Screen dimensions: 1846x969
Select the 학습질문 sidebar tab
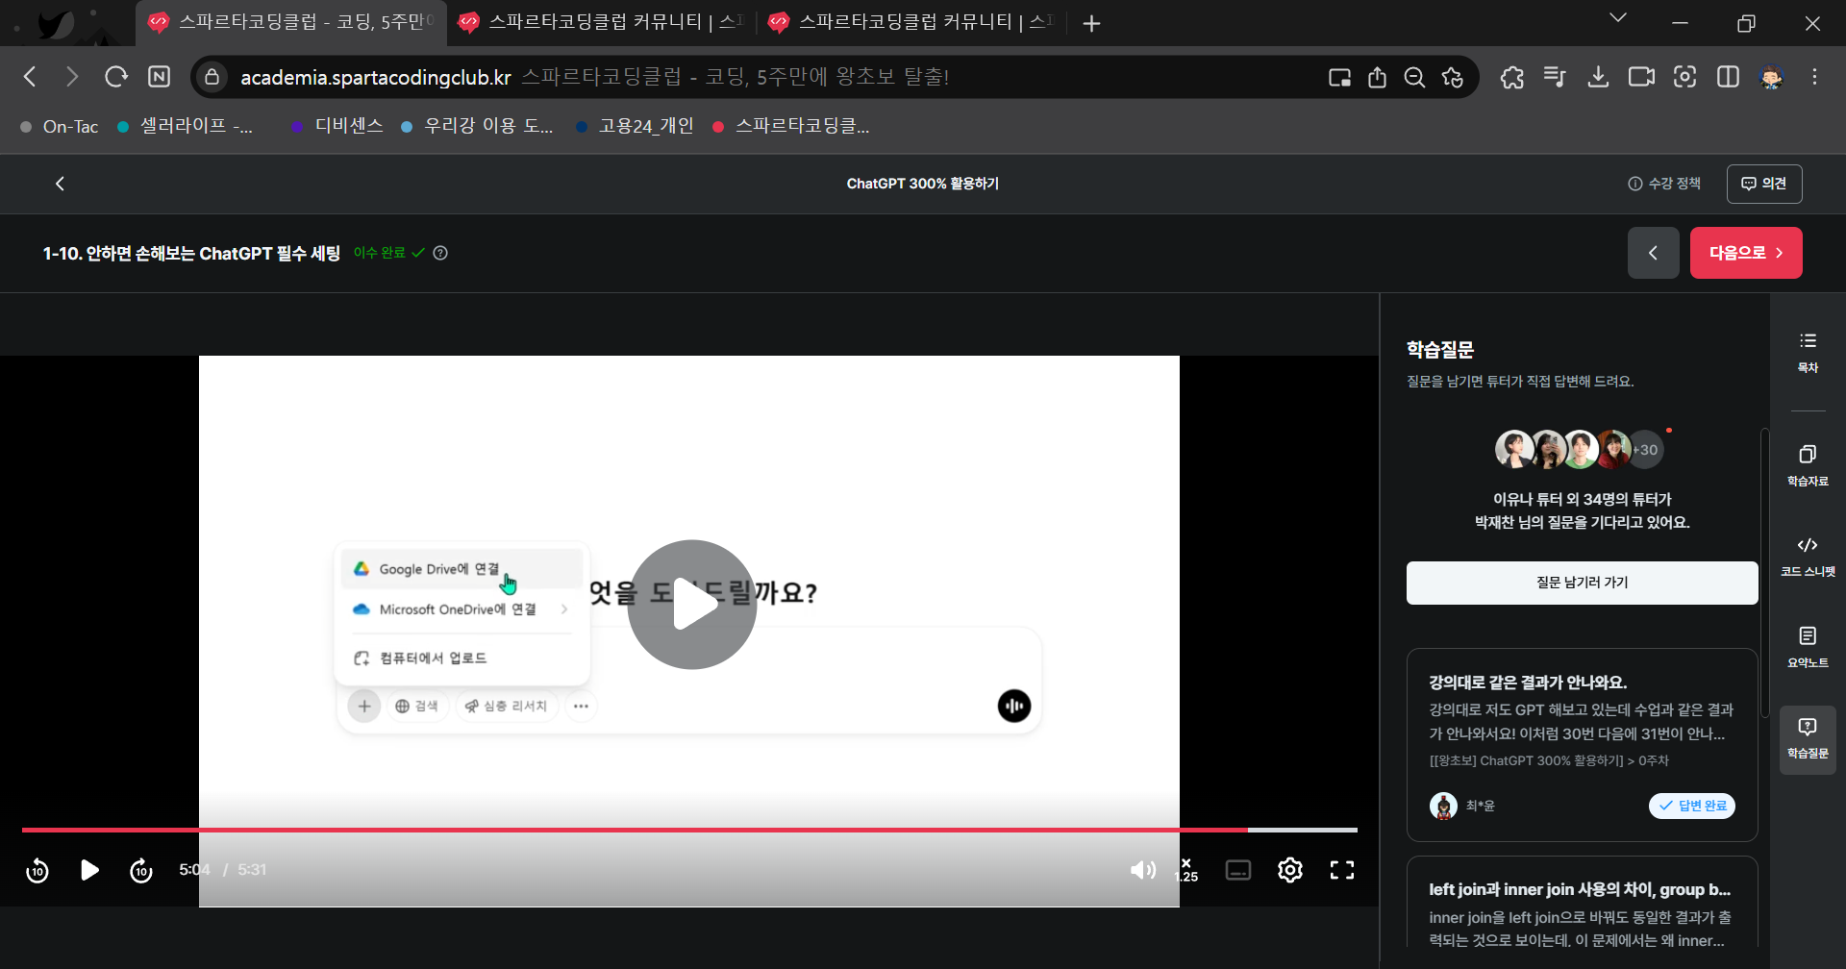coord(1808,739)
